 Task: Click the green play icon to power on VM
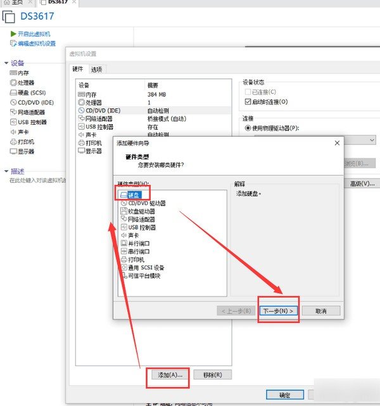13,34
